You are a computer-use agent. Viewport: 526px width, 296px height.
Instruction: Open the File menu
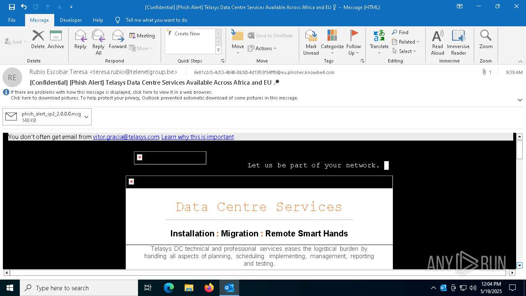tap(12, 20)
